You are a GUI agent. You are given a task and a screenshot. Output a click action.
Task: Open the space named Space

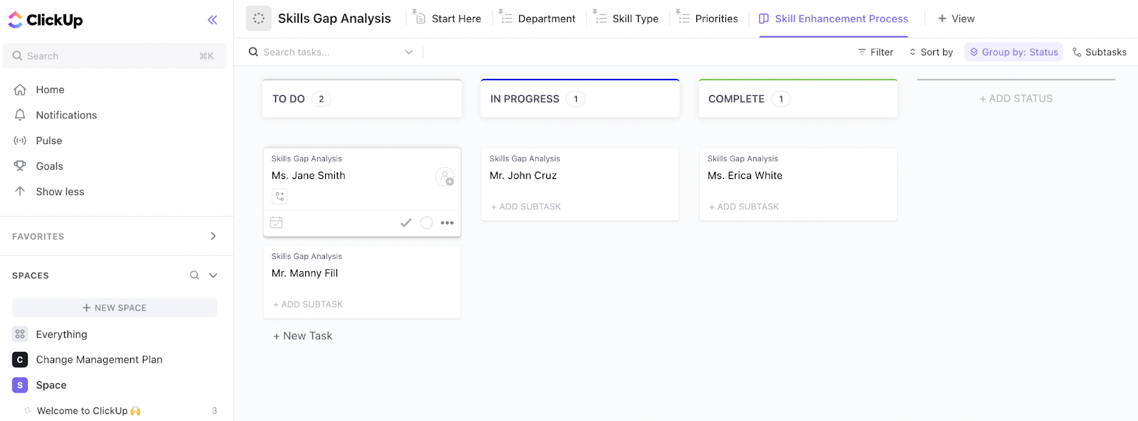[x=51, y=386]
